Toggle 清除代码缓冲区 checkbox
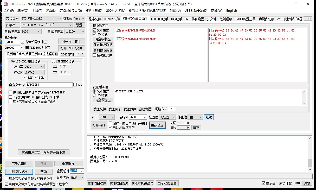Screen dimensions: 316x190 pyautogui.click(x=23, y=42)
